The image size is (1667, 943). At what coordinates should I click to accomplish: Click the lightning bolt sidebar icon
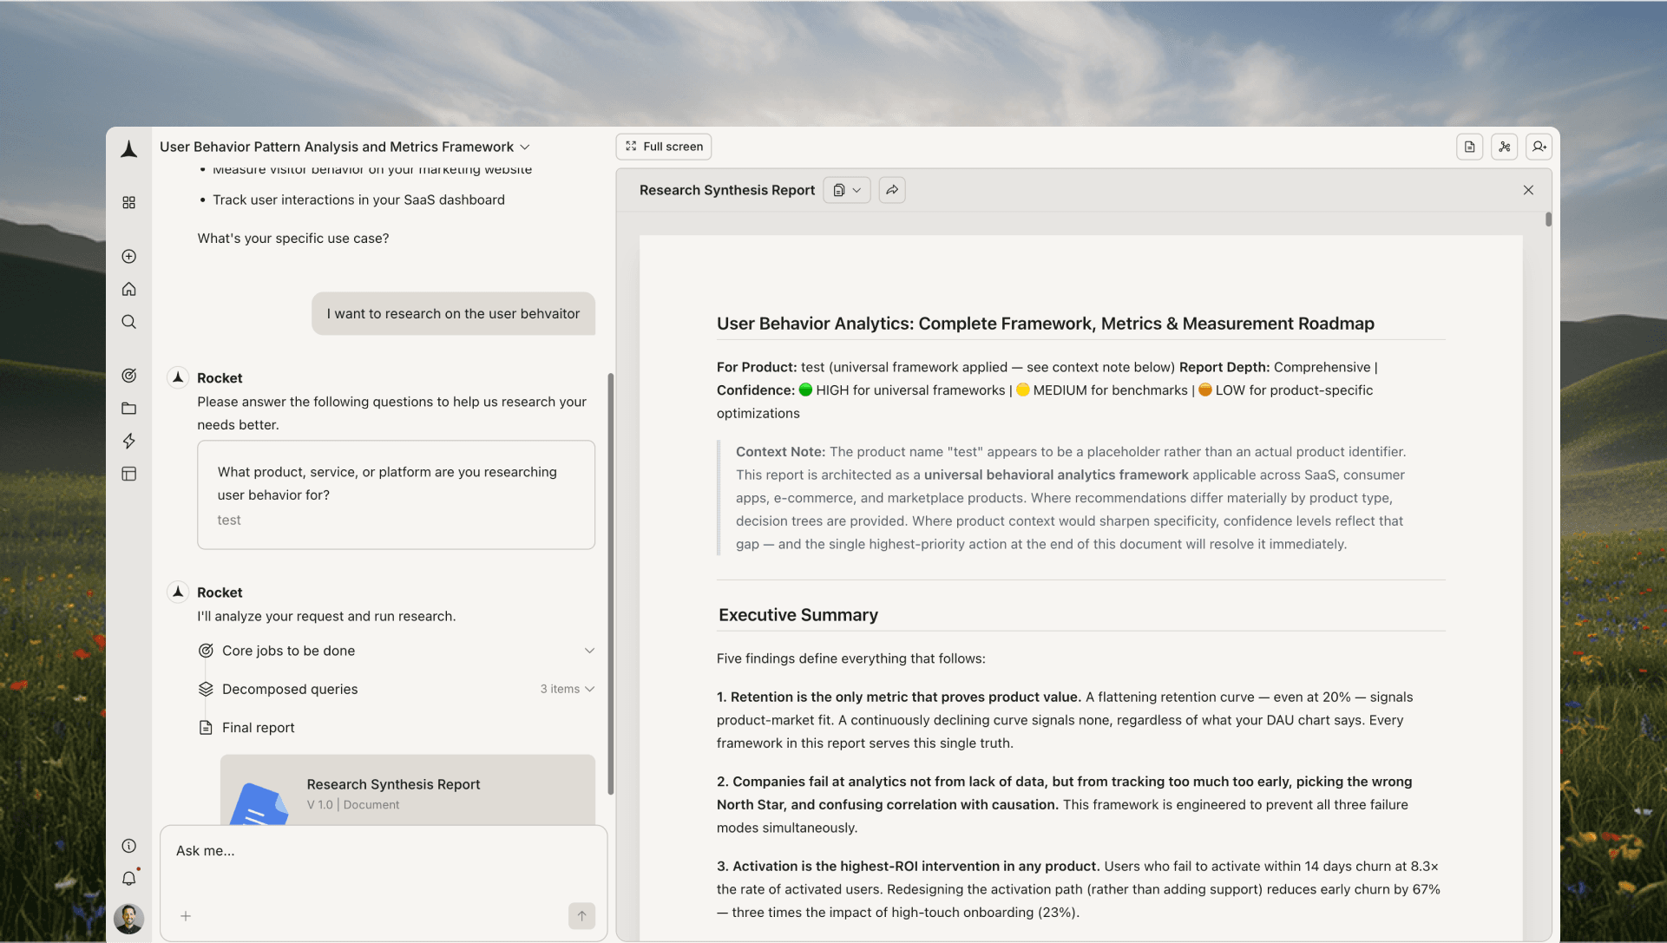(x=129, y=441)
